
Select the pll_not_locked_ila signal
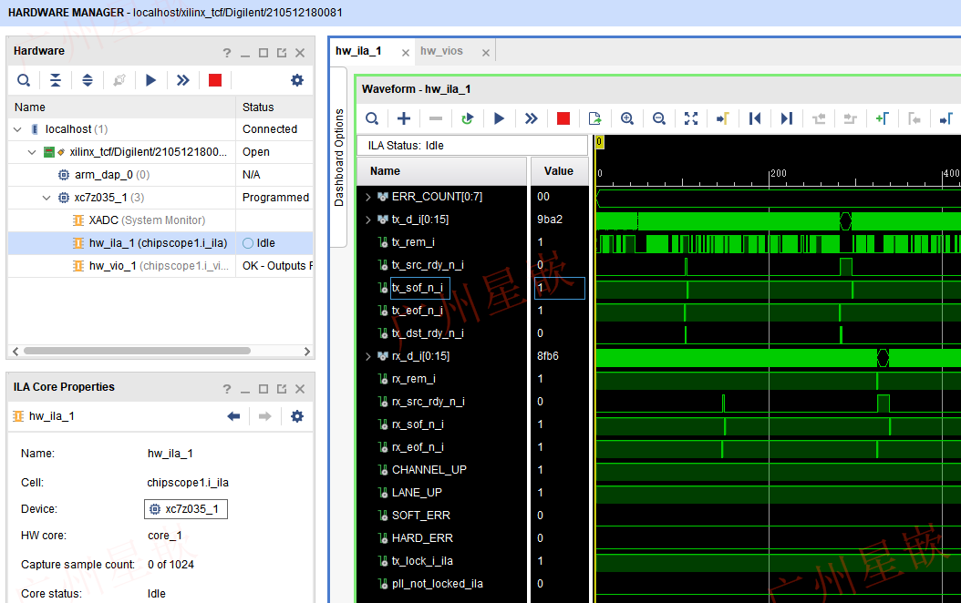pos(438,583)
